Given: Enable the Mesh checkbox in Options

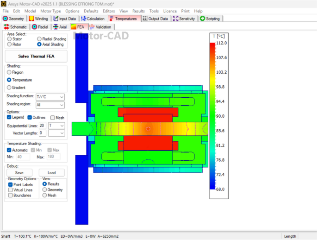Looking at the screenshot, I should pos(53,118).
